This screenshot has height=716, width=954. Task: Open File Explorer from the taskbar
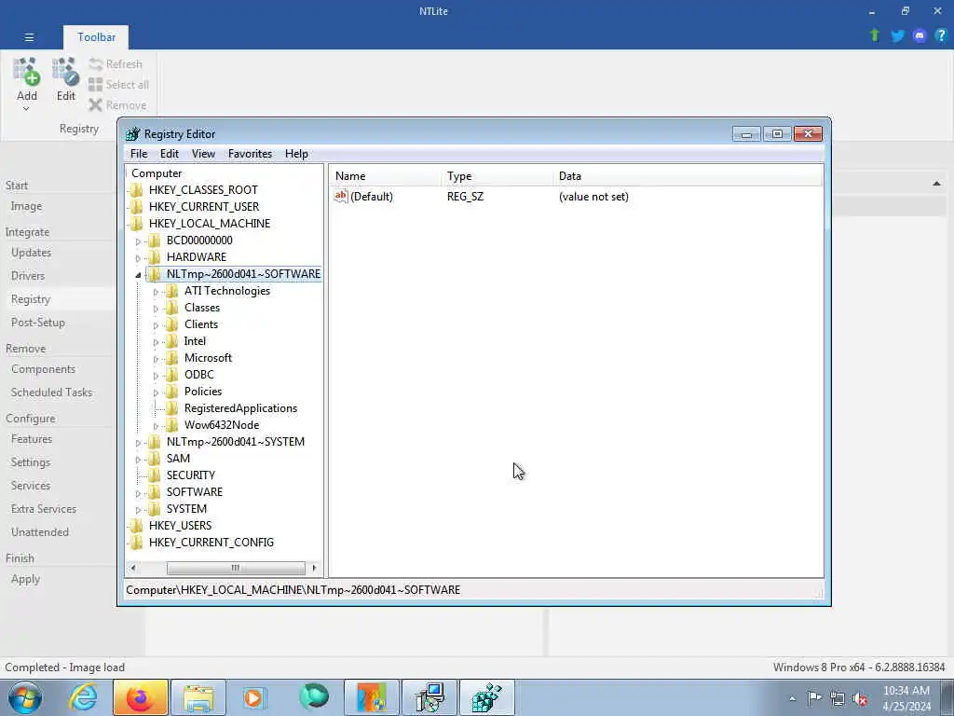tap(198, 697)
